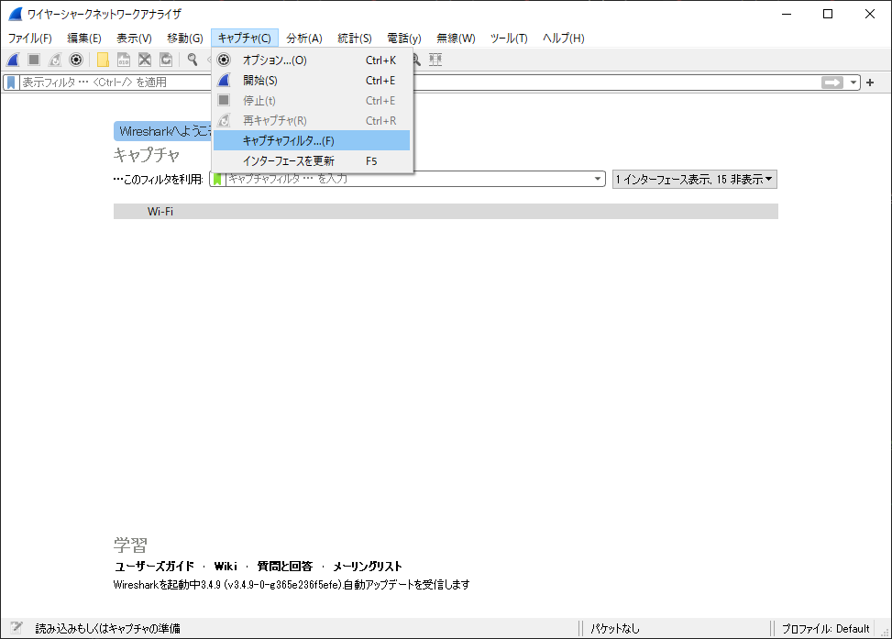Screen dimensions: 892x639
Task: Choose オプション...(O) from the capture menu
Action: pos(312,60)
